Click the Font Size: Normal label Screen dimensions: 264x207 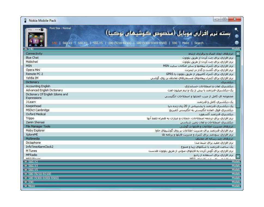(60, 28)
